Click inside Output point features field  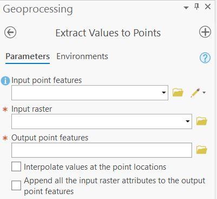(102, 150)
